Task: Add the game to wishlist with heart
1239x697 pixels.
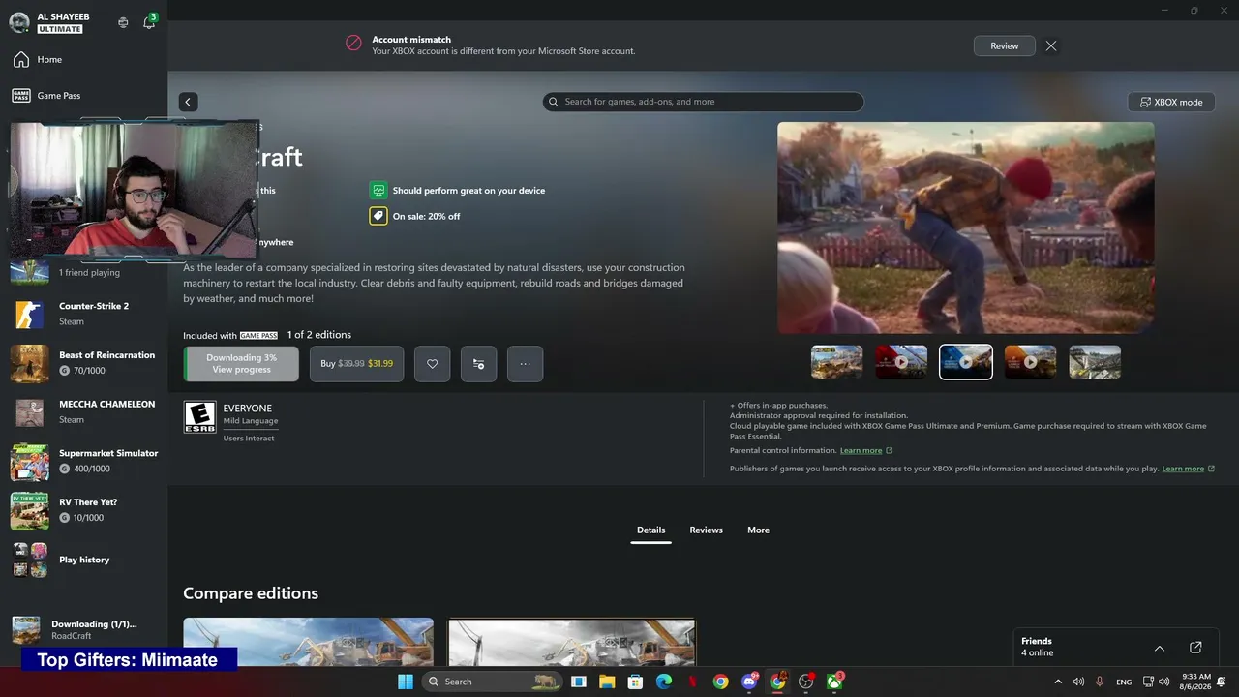Action: click(x=433, y=364)
